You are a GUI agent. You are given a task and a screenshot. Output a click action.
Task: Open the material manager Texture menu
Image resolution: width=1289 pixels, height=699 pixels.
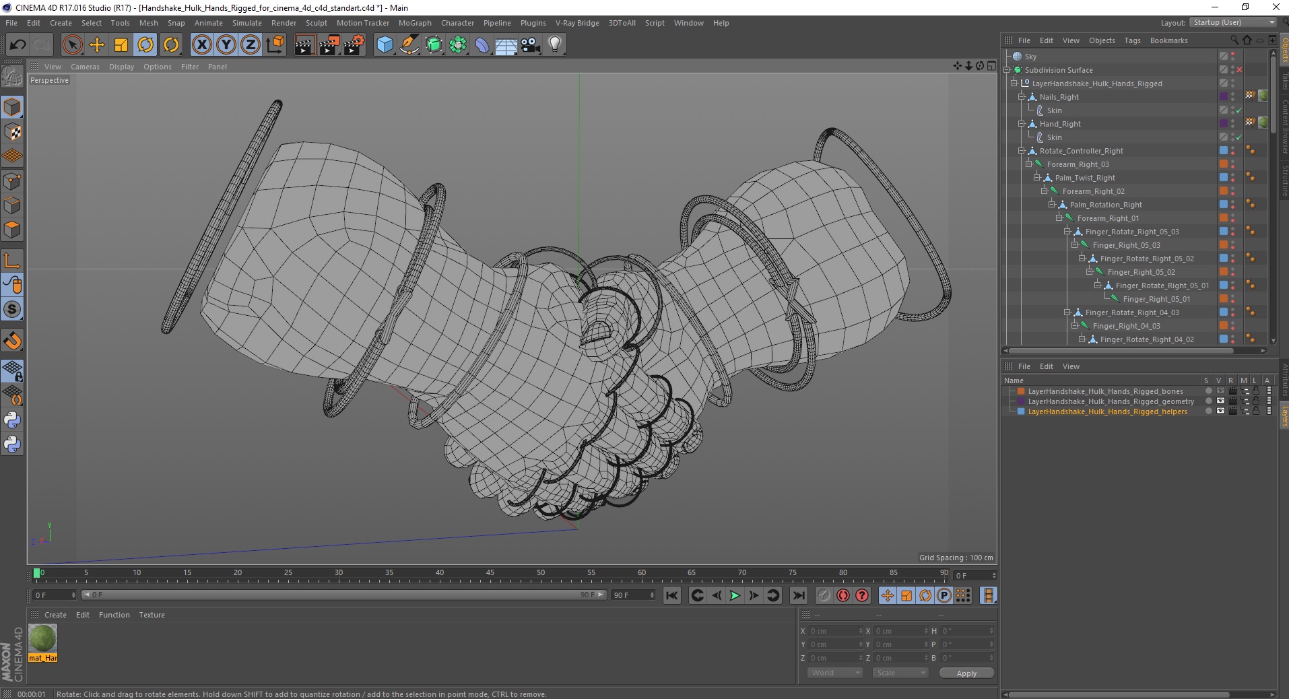tap(152, 615)
